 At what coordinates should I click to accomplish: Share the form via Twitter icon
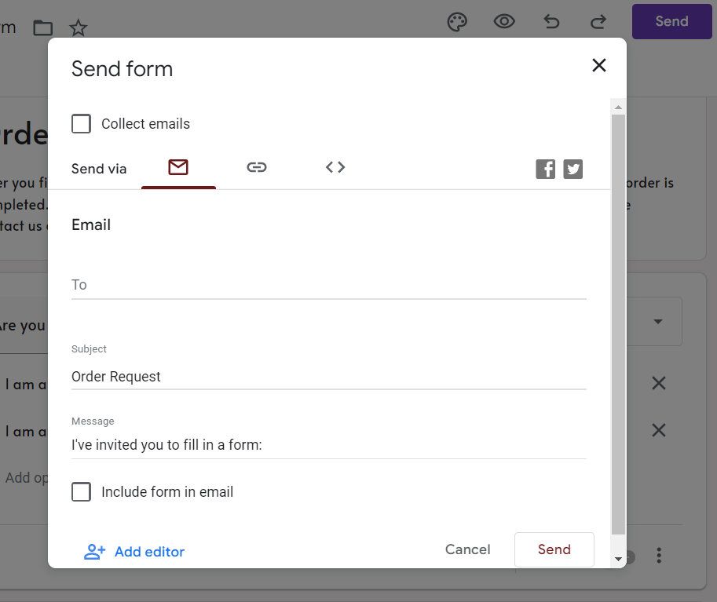pos(573,169)
